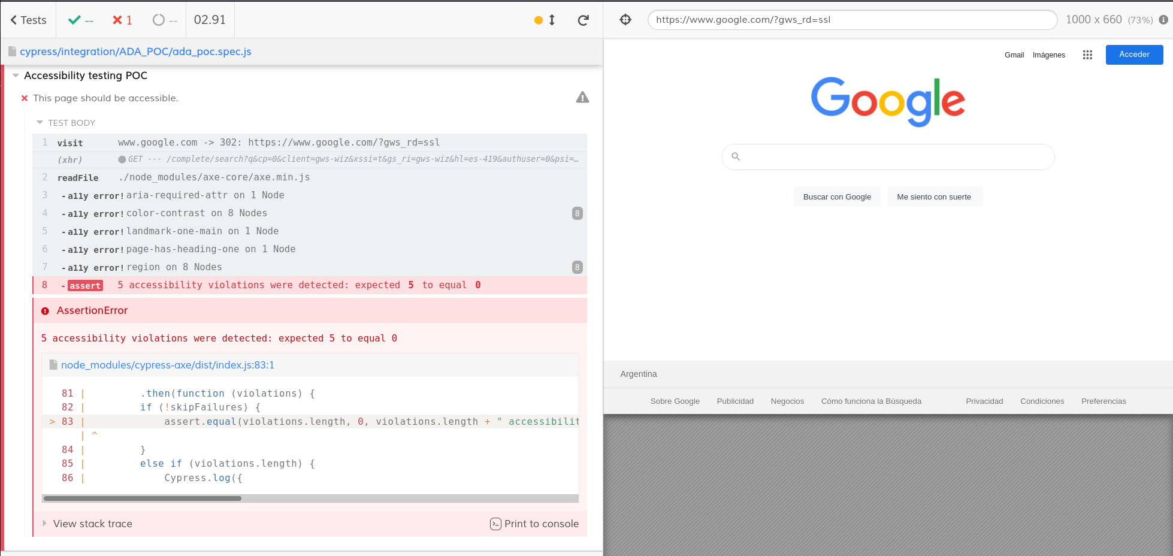The height and width of the screenshot is (556, 1173).
Task: Click the viewport info icon next to 73%
Action: [x=1163, y=20]
